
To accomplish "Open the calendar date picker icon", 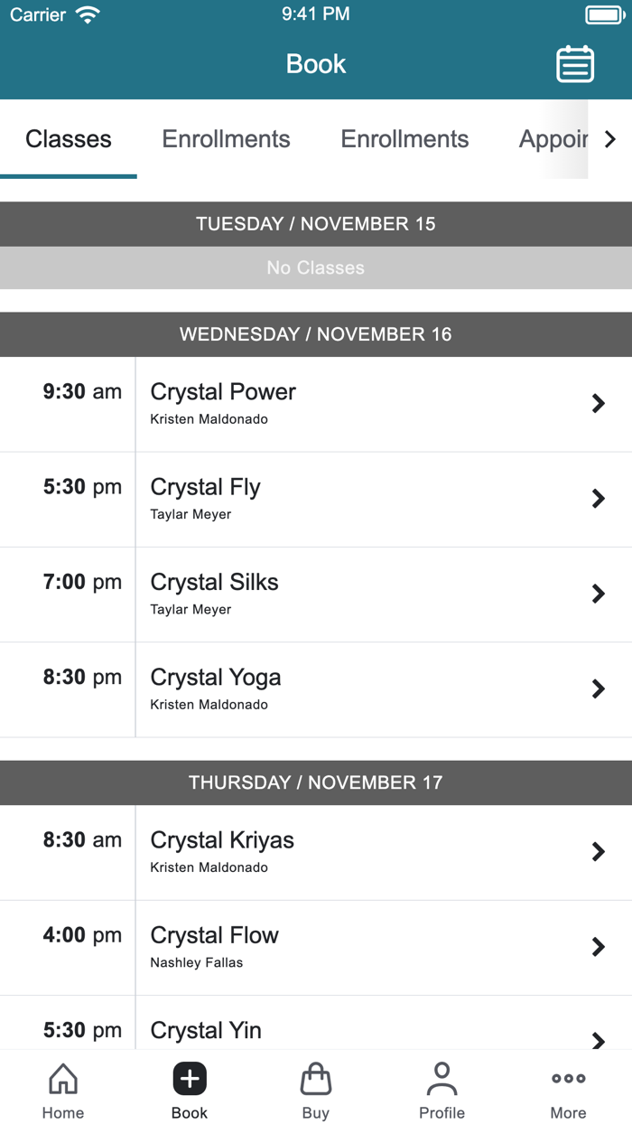I will 575,64.
